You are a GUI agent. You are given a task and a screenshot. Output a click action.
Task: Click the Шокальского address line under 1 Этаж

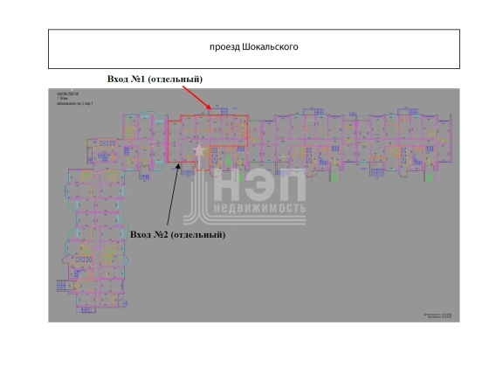(75, 103)
